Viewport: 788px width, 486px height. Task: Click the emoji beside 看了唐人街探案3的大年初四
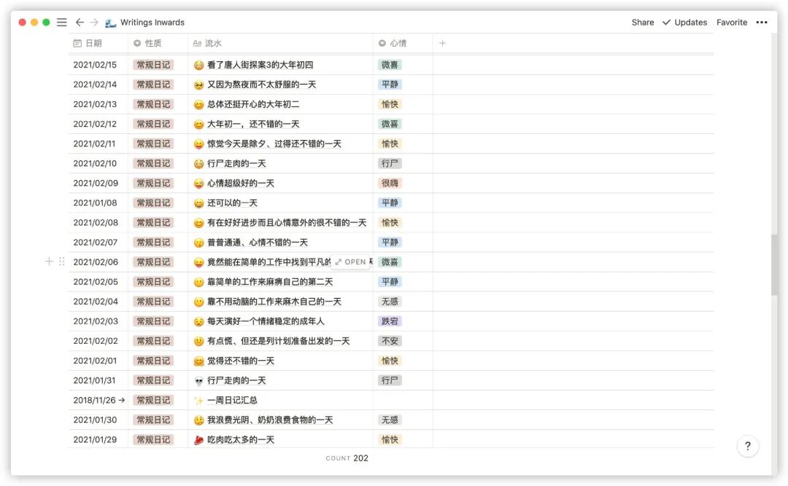click(x=199, y=66)
